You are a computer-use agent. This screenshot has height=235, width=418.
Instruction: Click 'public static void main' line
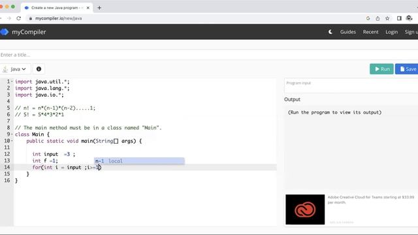[84, 141]
